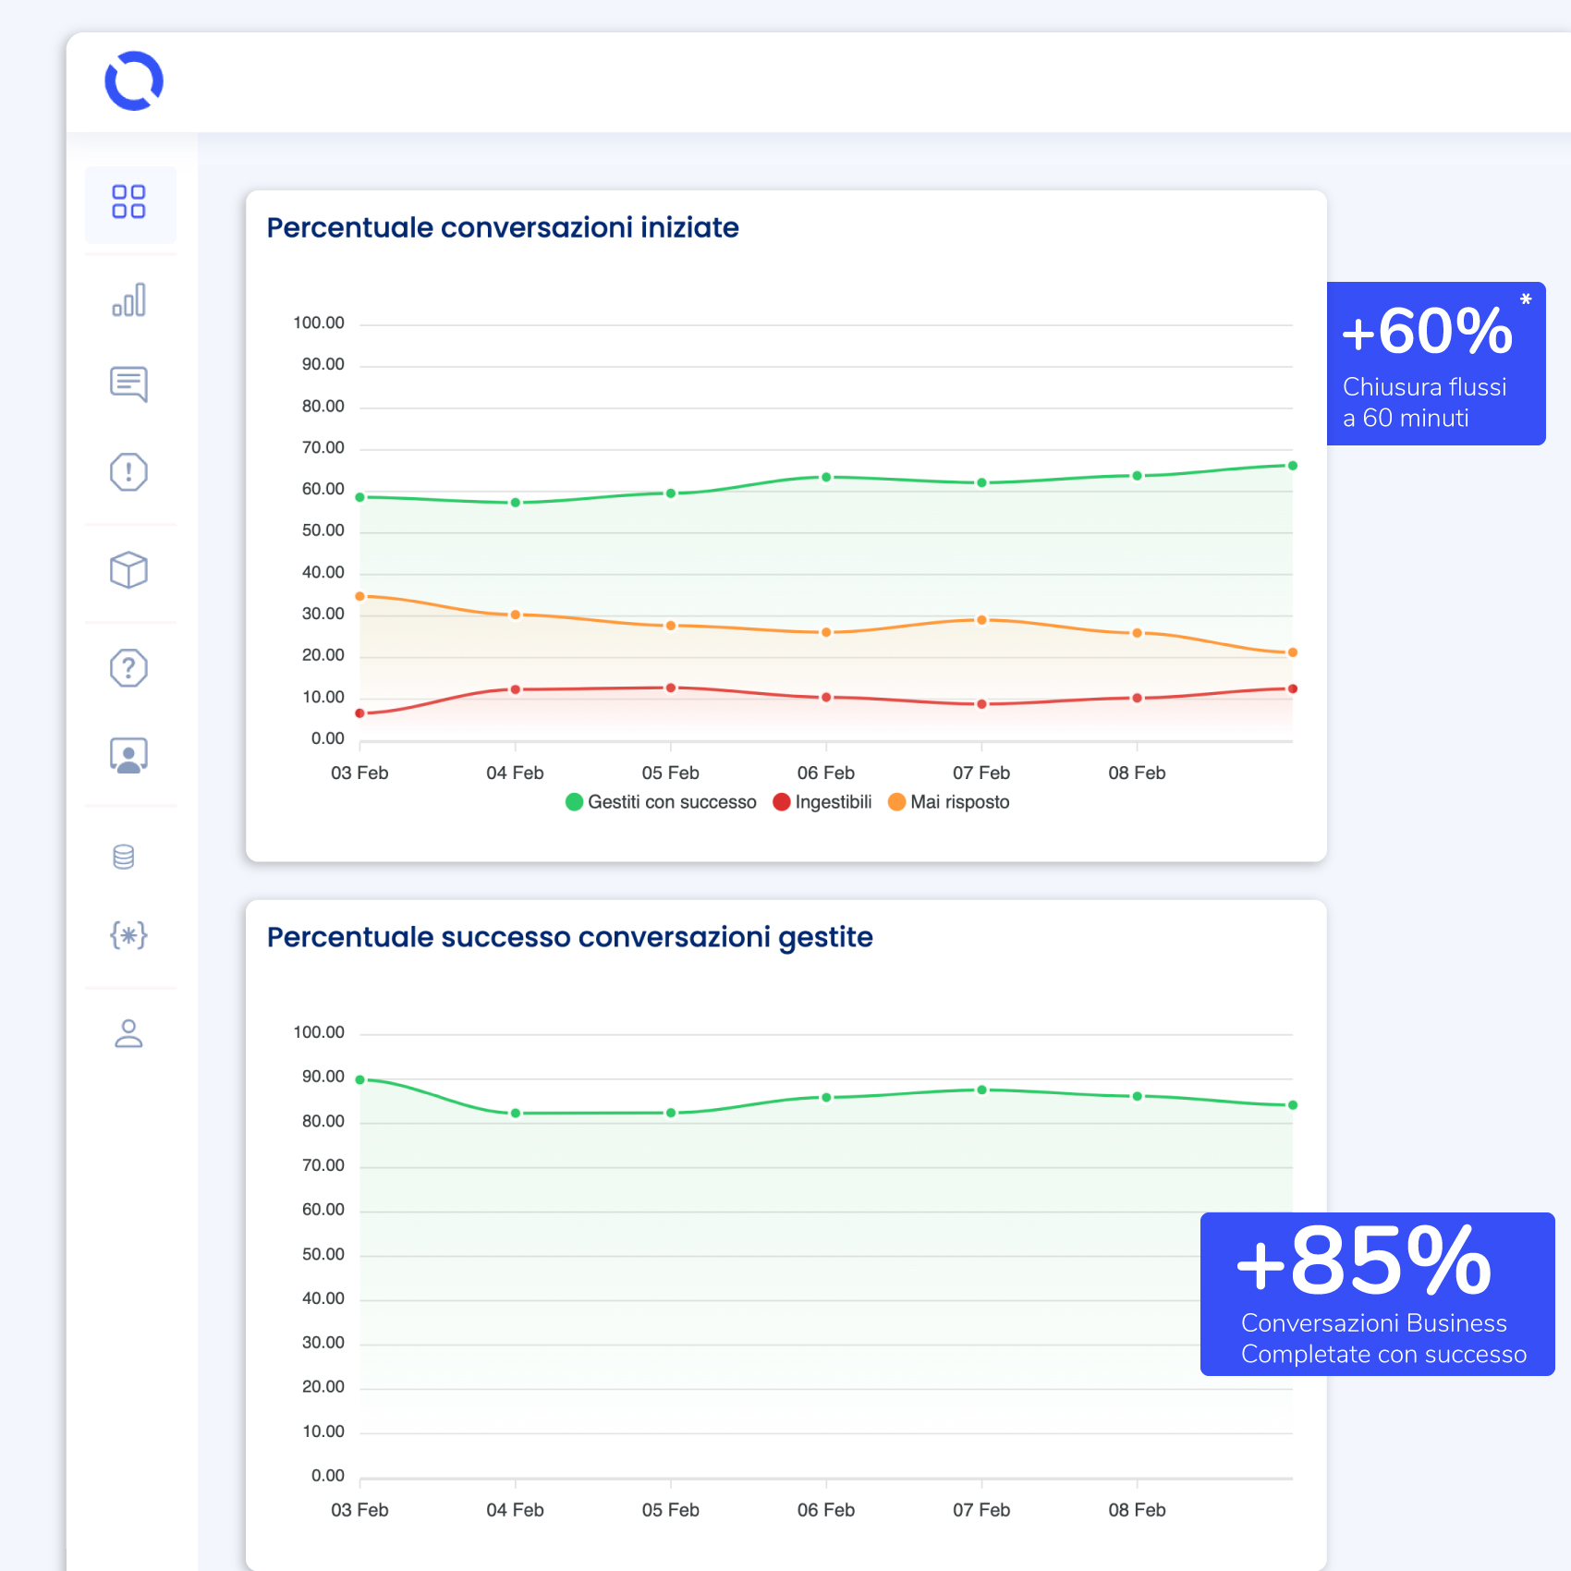Image resolution: width=1571 pixels, height=1571 pixels.
Task: Select the 3D cube icon in sidebar
Action: click(x=128, y=570)
